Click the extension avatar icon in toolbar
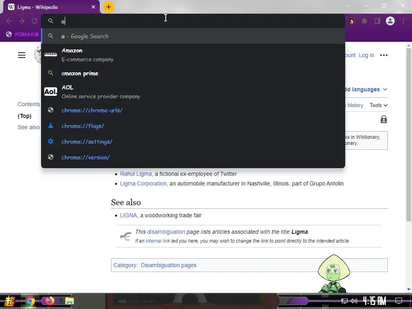Image resolution: width=412 pixels, height=309 pixels. pos(352,21)
